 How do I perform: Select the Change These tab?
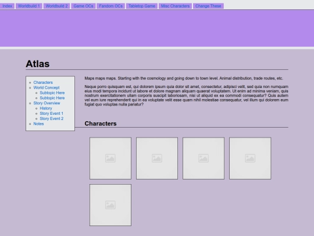click(208, 6)
